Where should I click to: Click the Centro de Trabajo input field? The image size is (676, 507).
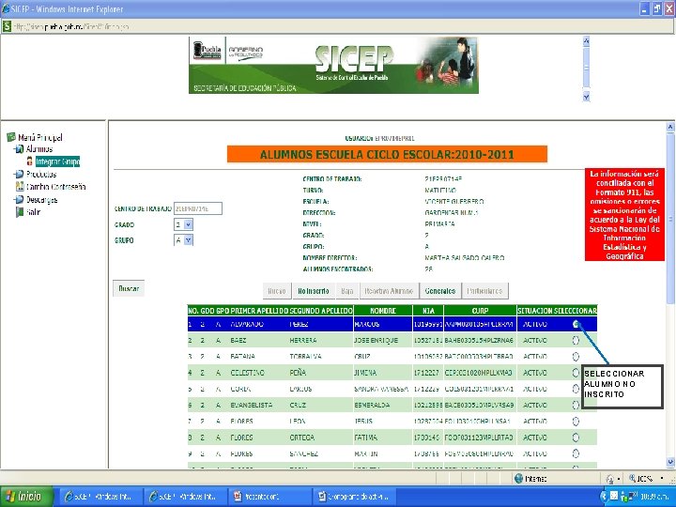(198, 208)
